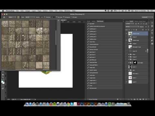Click the filter for pixel layers icon
The height and width of the screenshot is (116, 155).
point(136,24)
